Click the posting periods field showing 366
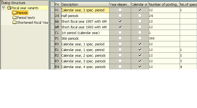Screen dimensions: 197x108 click(164, 38)
